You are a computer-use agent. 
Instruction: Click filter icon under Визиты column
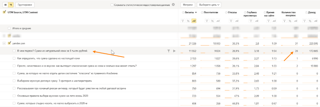click(x=183, y=21)
